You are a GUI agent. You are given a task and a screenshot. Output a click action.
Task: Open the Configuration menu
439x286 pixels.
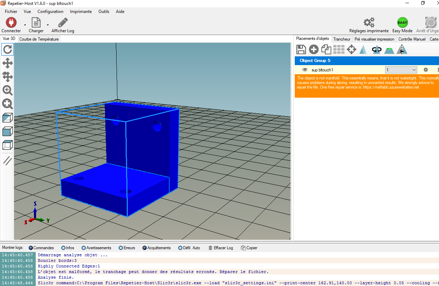[x=50, y=12]
